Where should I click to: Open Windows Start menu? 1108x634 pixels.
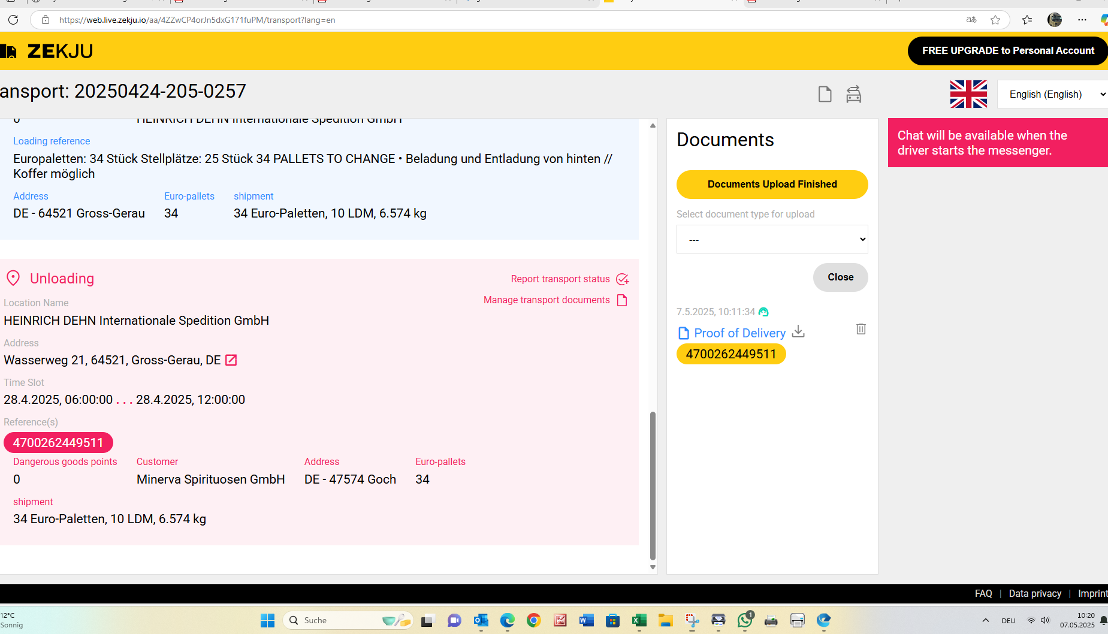coord(268,620)
